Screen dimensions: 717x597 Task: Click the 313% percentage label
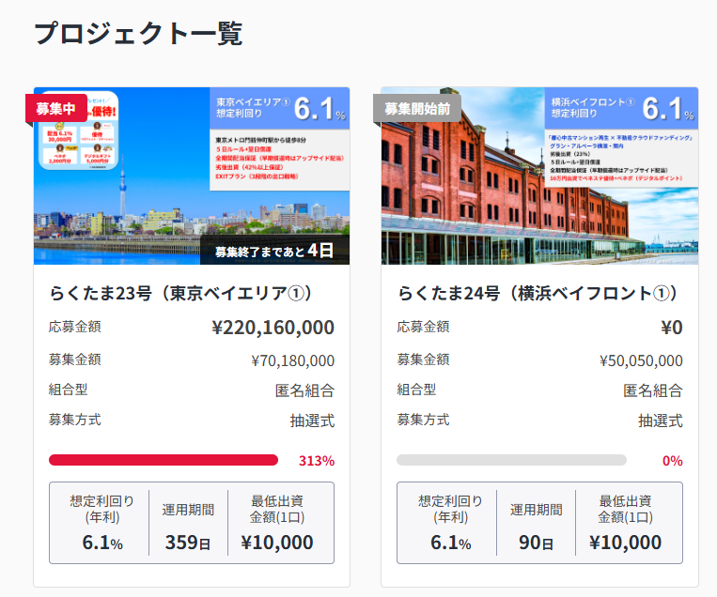tap(317, 461)
